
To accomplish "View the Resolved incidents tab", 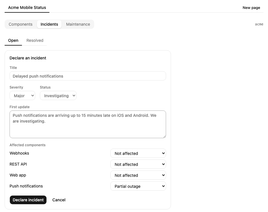I will (35, 40).
